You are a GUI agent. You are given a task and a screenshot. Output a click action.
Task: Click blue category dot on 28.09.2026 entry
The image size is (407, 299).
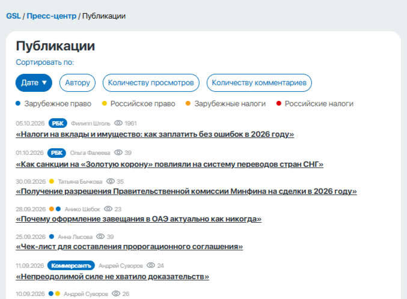pyautogui.click(x=58, y=209)
